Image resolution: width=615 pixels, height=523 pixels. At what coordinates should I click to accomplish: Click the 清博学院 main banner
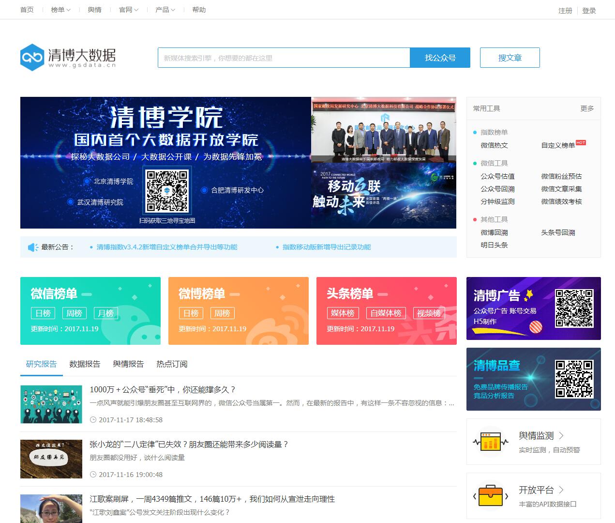click(165, 163)
